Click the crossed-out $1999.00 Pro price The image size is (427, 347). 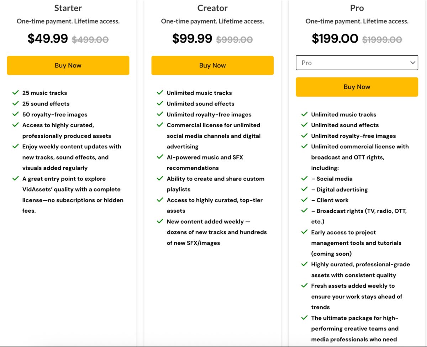point(382,39)
